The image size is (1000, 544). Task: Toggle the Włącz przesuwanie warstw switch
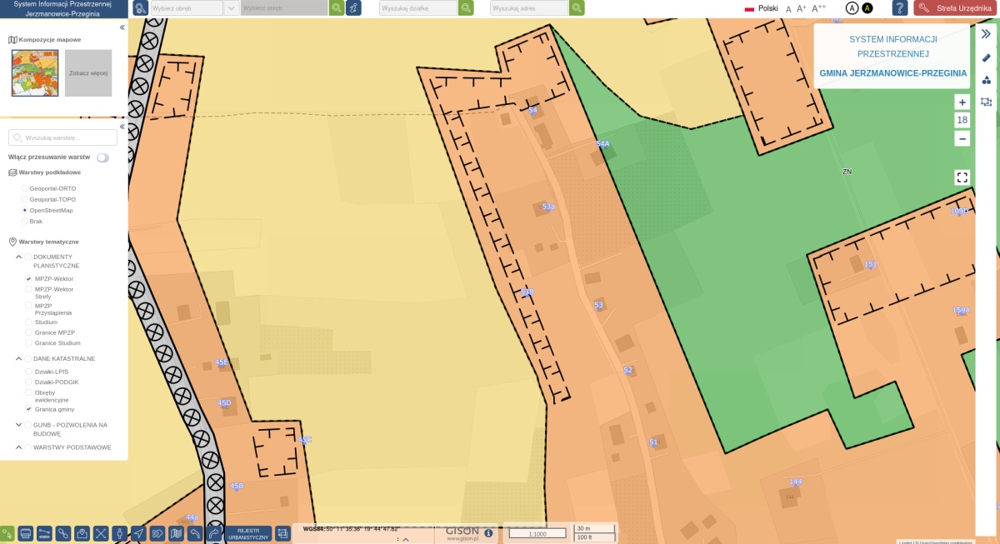coord(103,157)
